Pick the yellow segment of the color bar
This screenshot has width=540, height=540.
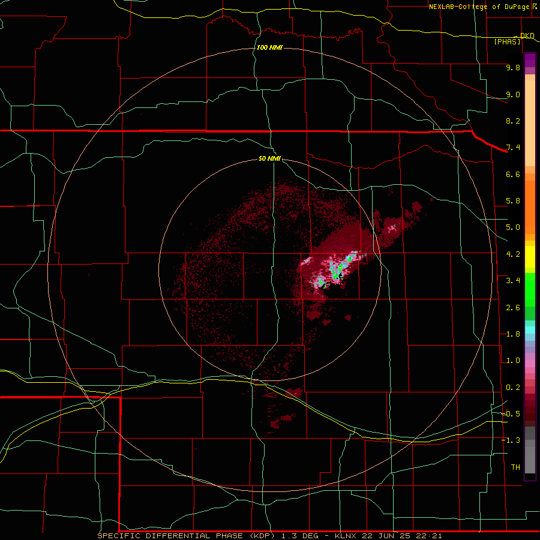(x=530, y=257)
